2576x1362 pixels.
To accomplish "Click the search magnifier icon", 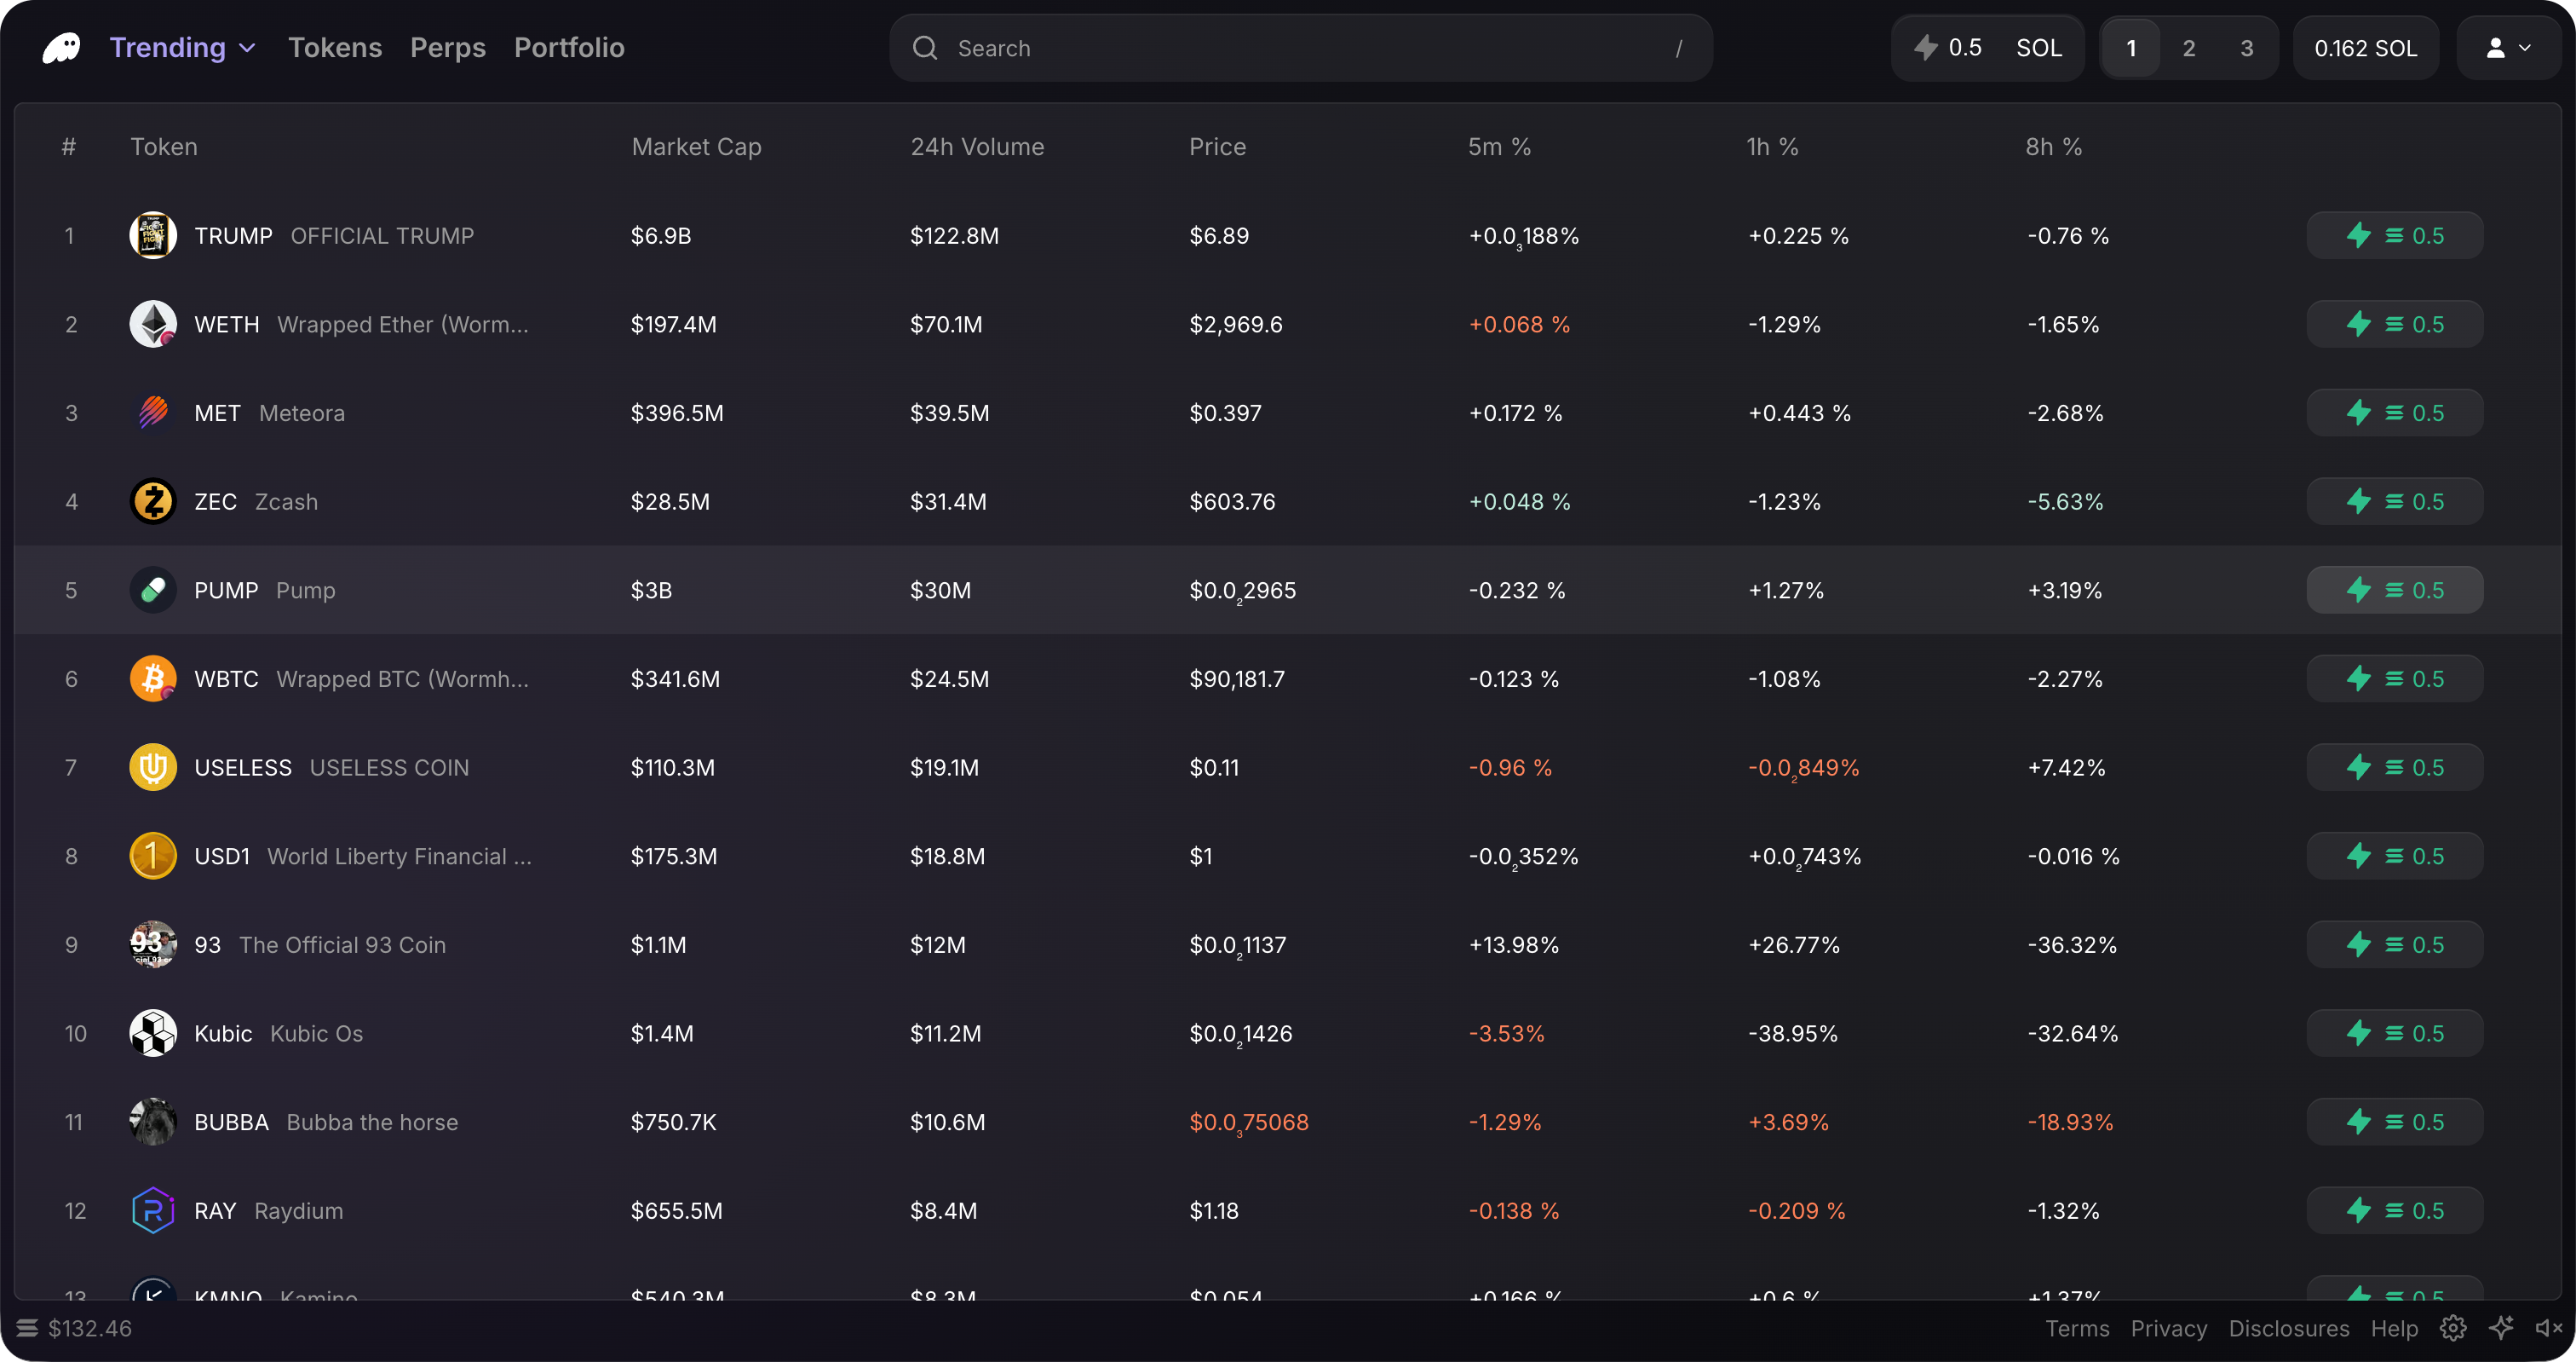I will pos(925,48).
